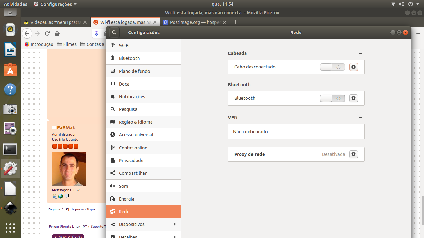
Task: Select the highlighted Rede entry
Action: (x=144, y=211)
